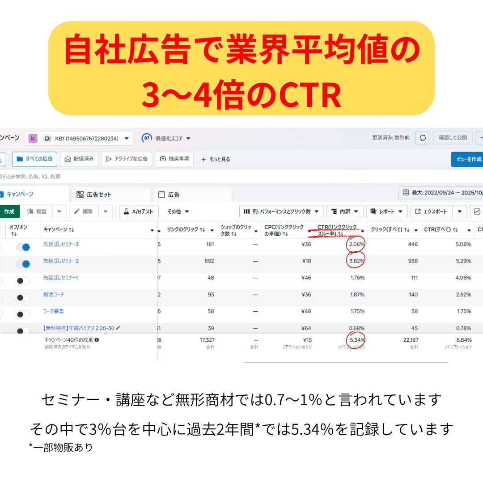Viewport: 483px width, 483px height.
Task: Click total 17,327 link clicks value
Action: [207, 340]
